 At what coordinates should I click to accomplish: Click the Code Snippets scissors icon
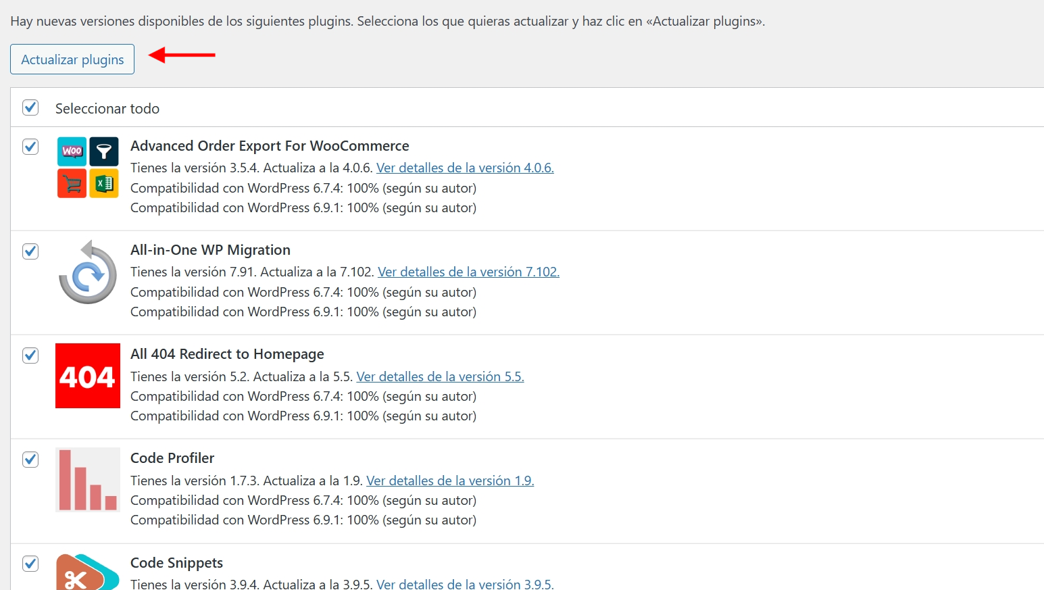pos(88,573)
